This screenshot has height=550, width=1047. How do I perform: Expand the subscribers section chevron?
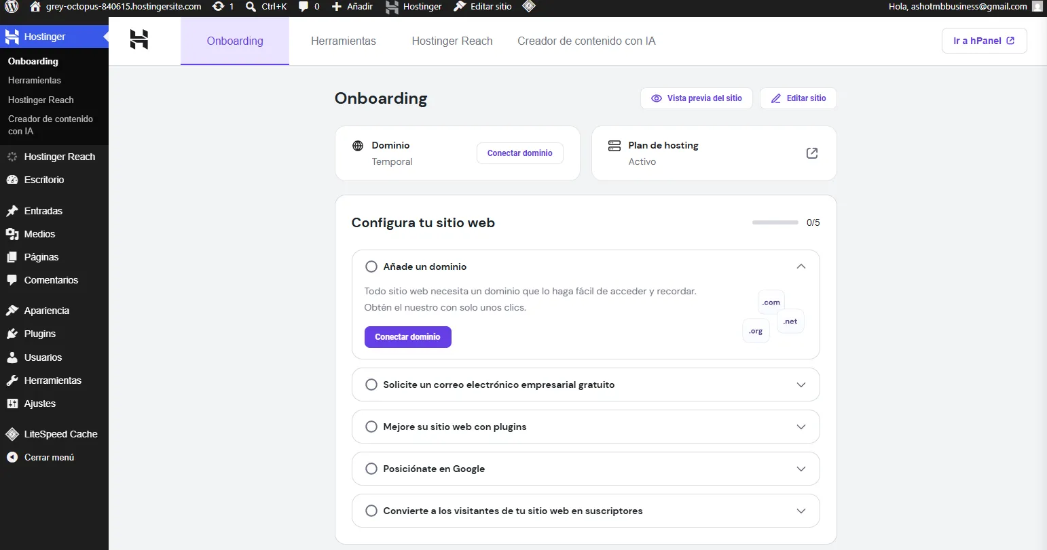pyautogui.click(x=801, y=511)
